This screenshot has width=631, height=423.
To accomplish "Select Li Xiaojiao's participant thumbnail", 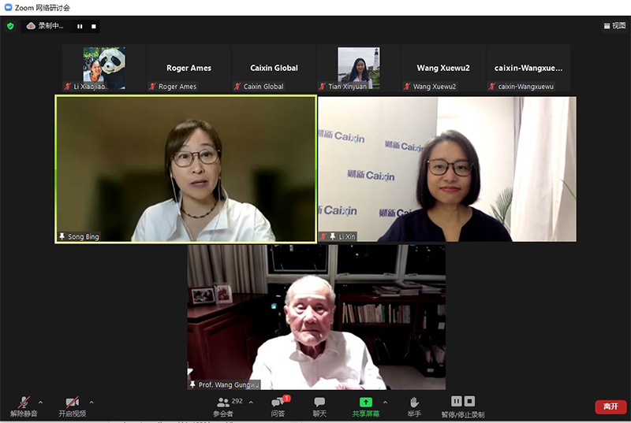I will click(x=104, y=68).
